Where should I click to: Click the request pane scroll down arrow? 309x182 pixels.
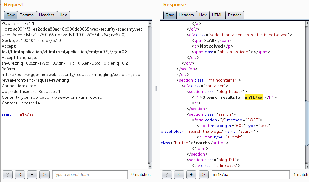150,167
